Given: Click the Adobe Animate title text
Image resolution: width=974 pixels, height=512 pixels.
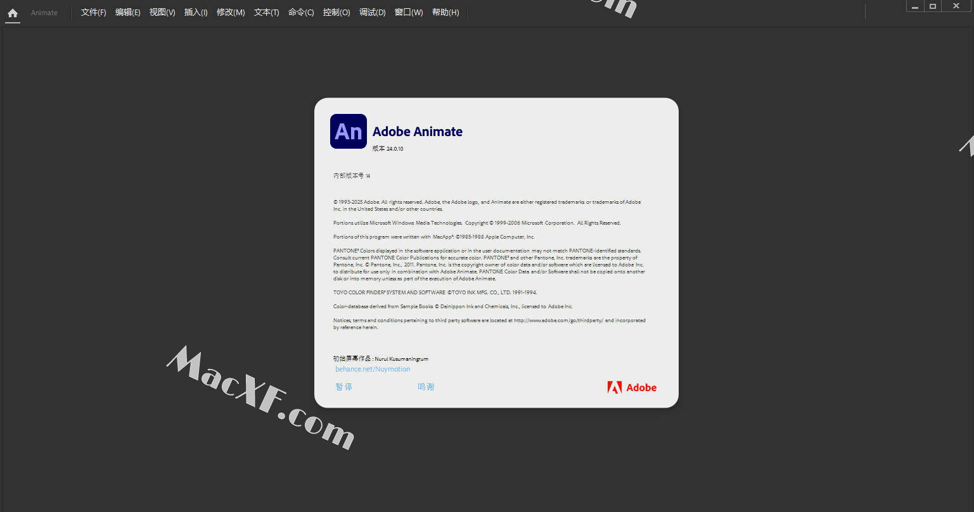Looking at the screenshot, I should point(418,132).
